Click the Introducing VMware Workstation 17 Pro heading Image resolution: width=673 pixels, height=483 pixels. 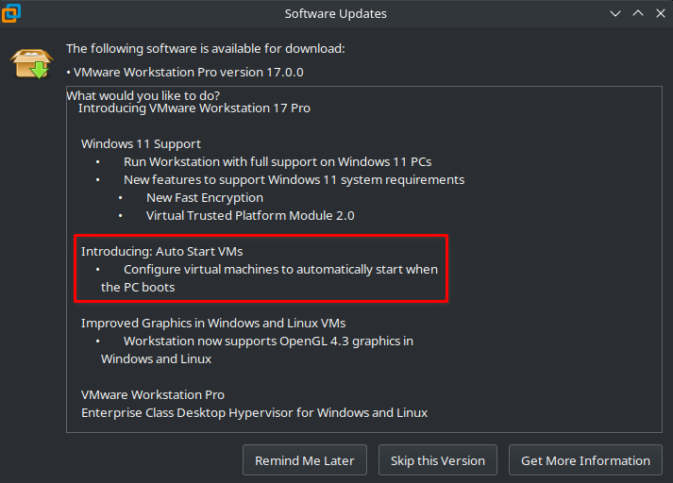[x=194, y=108]
